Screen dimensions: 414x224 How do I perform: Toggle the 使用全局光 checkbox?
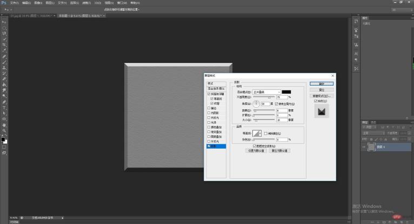pyautogui.click(x=277, y=103)
